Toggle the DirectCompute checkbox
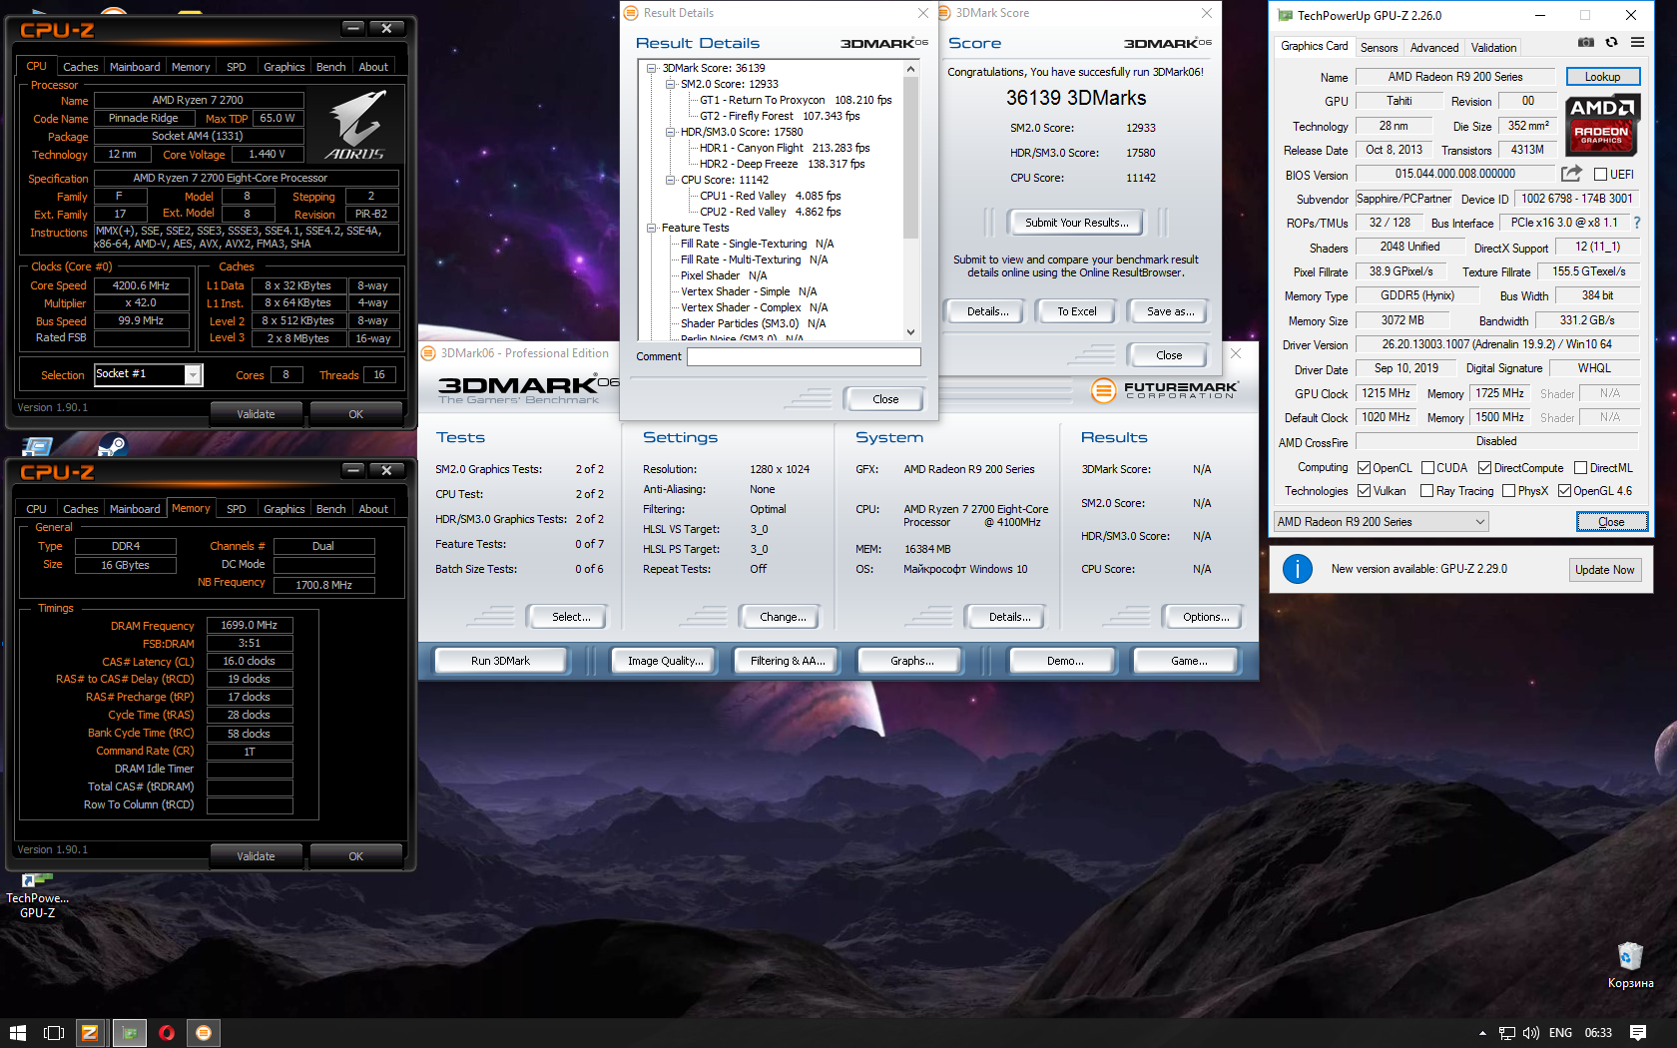 pos(1484,467)
